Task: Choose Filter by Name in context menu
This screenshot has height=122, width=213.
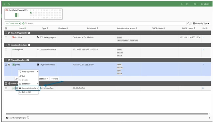Action: coord(29,71)
